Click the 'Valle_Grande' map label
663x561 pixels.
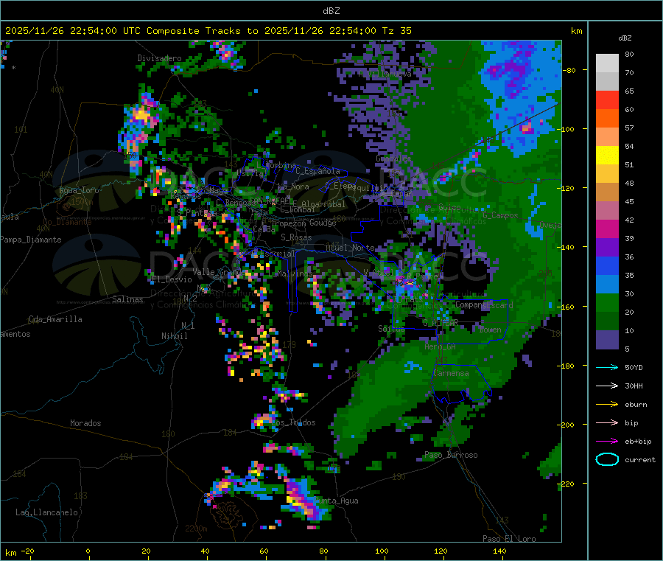tap(219, 272)
